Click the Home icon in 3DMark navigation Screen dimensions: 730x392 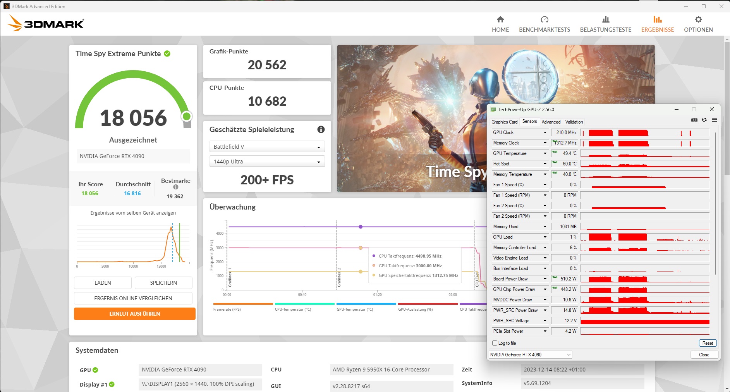[500, 19]
